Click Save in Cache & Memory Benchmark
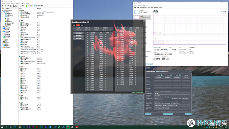This screenshot has width=229, height=129. pyautogui.click(x=148, y=114)
